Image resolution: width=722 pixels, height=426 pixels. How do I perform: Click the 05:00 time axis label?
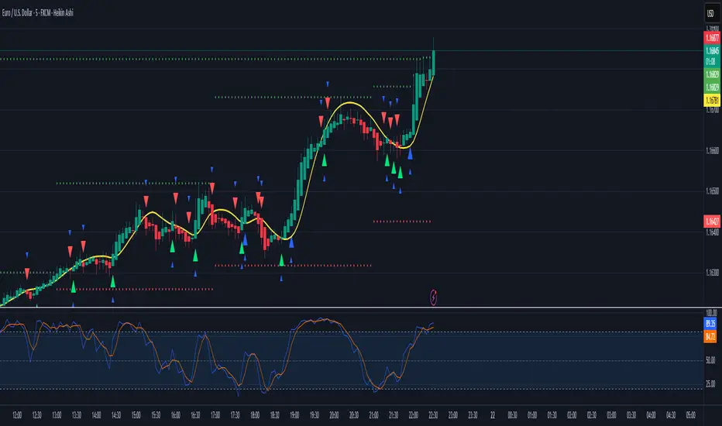coord(690,415)
